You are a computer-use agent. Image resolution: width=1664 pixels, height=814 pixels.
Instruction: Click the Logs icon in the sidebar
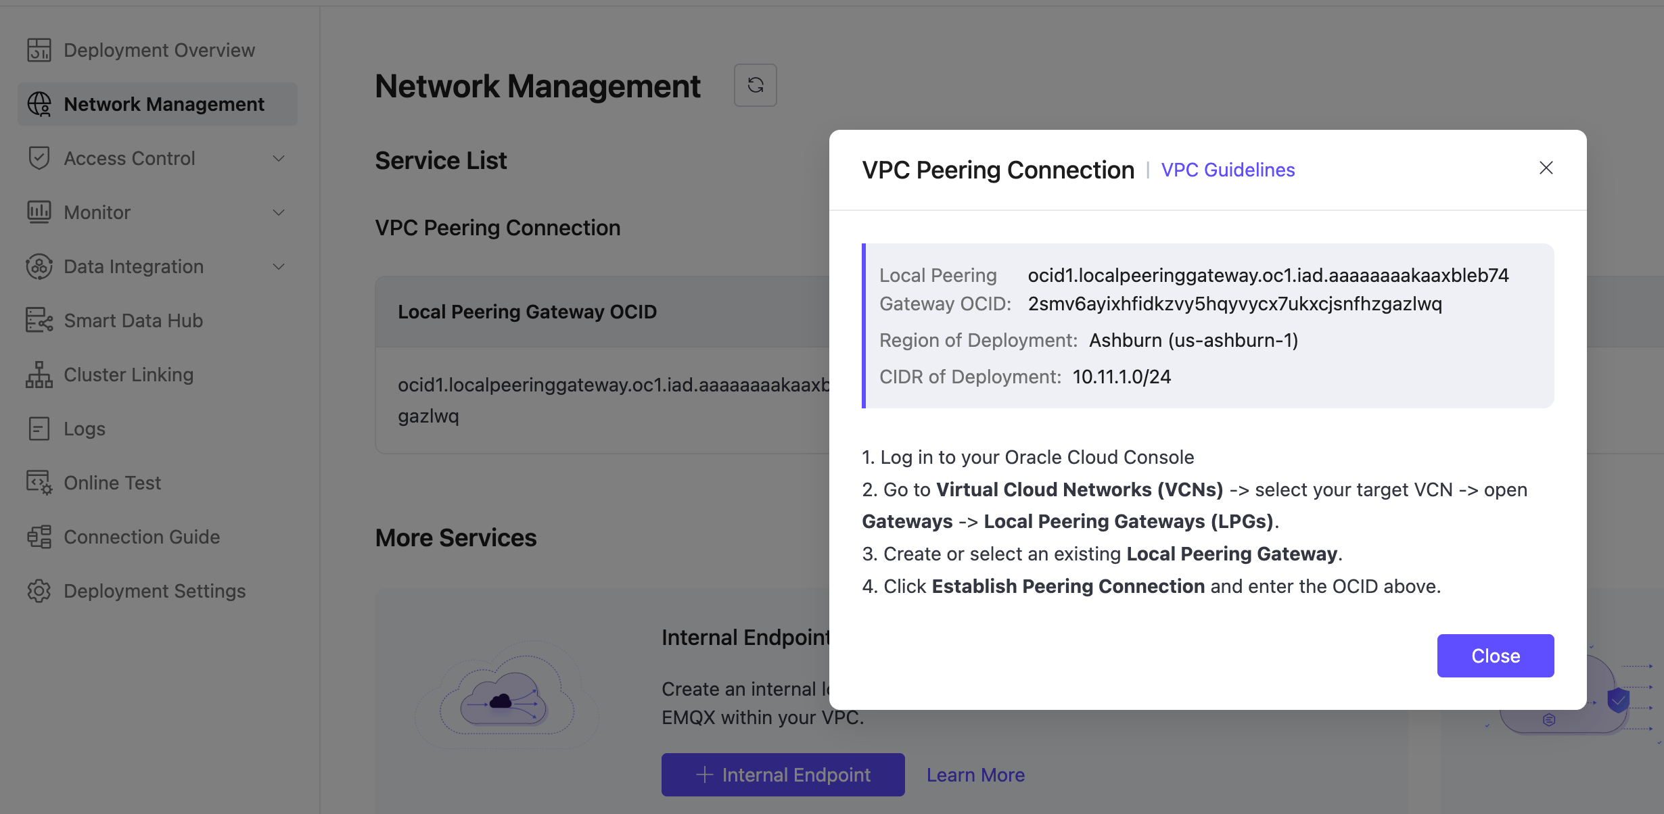pyautogui.click(x=39, y=428)
